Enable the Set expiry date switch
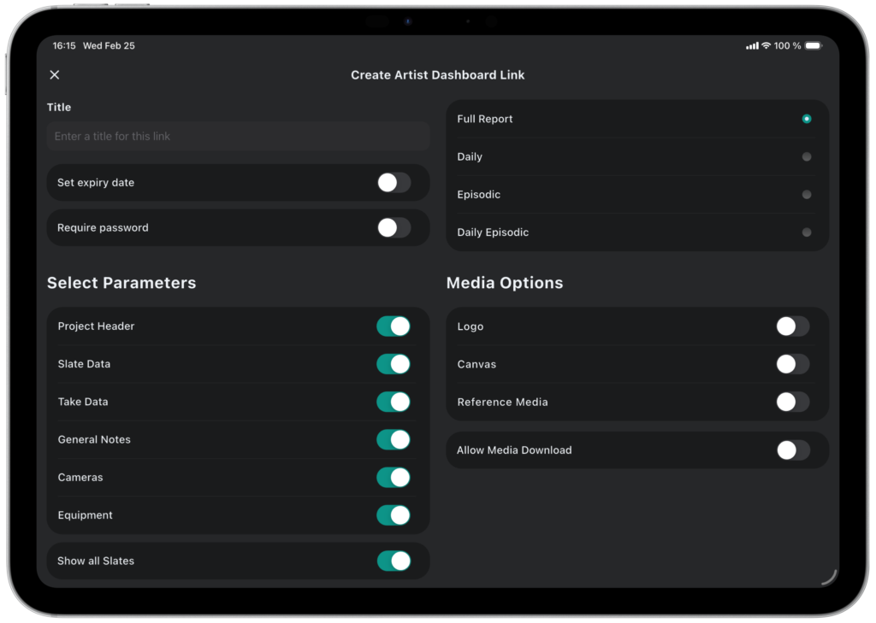 394,183
